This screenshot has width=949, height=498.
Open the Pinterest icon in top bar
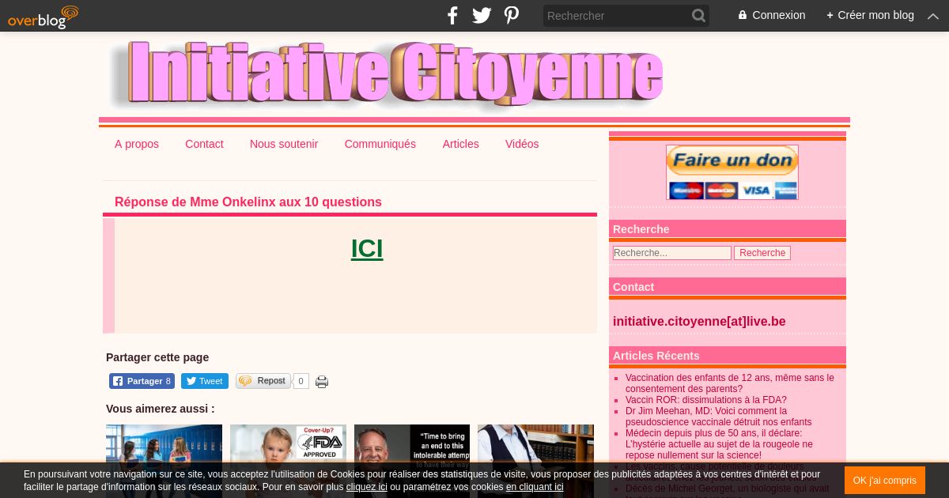[x=512, y=15]
